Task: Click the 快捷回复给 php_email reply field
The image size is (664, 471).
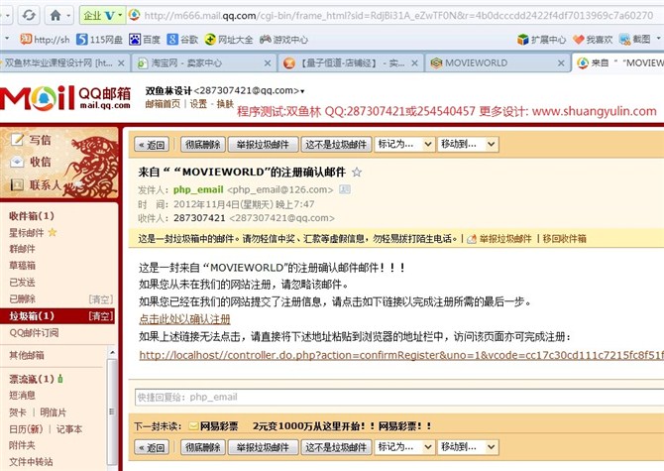Action: pos(399,398)
